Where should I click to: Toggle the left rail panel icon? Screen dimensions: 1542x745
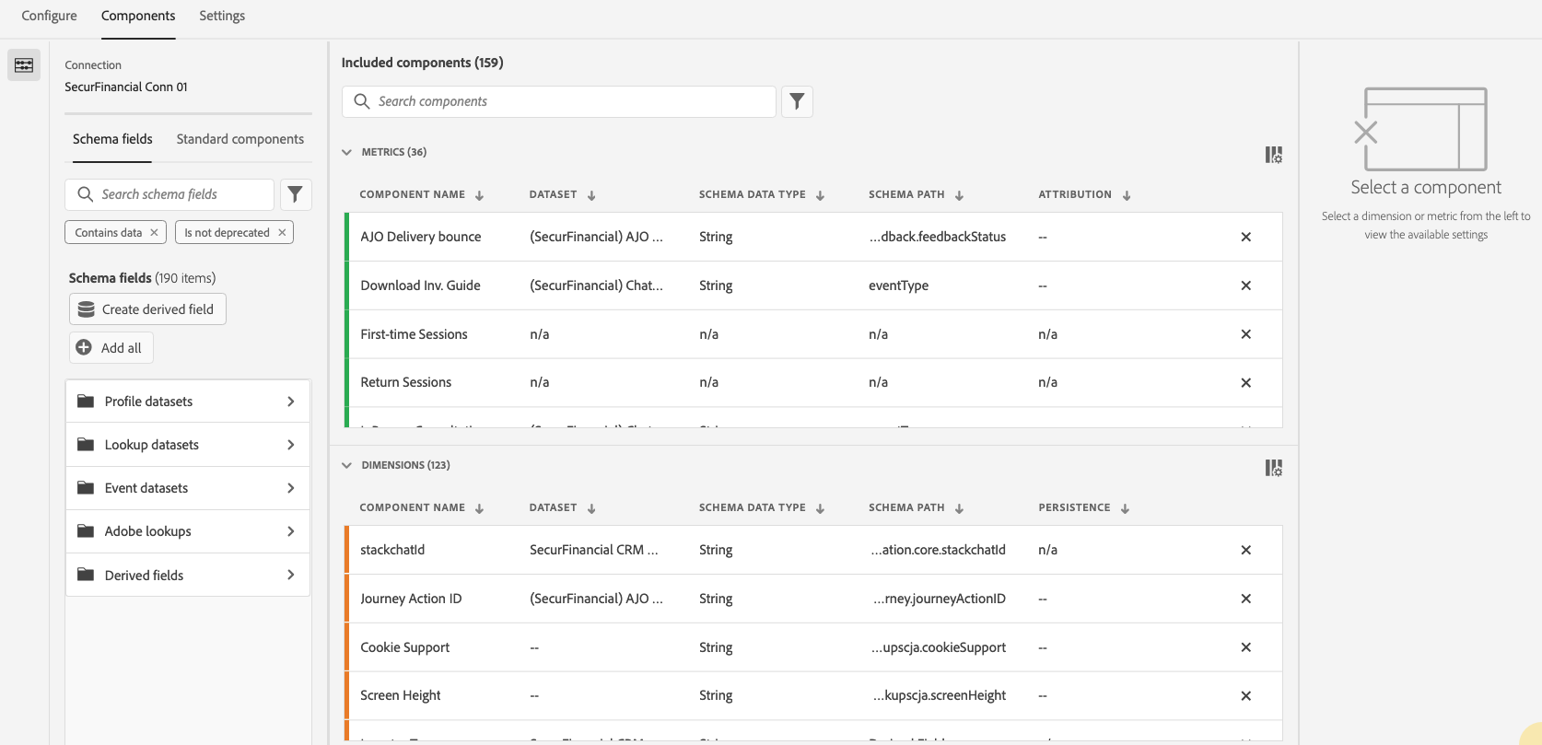point(24,65)
